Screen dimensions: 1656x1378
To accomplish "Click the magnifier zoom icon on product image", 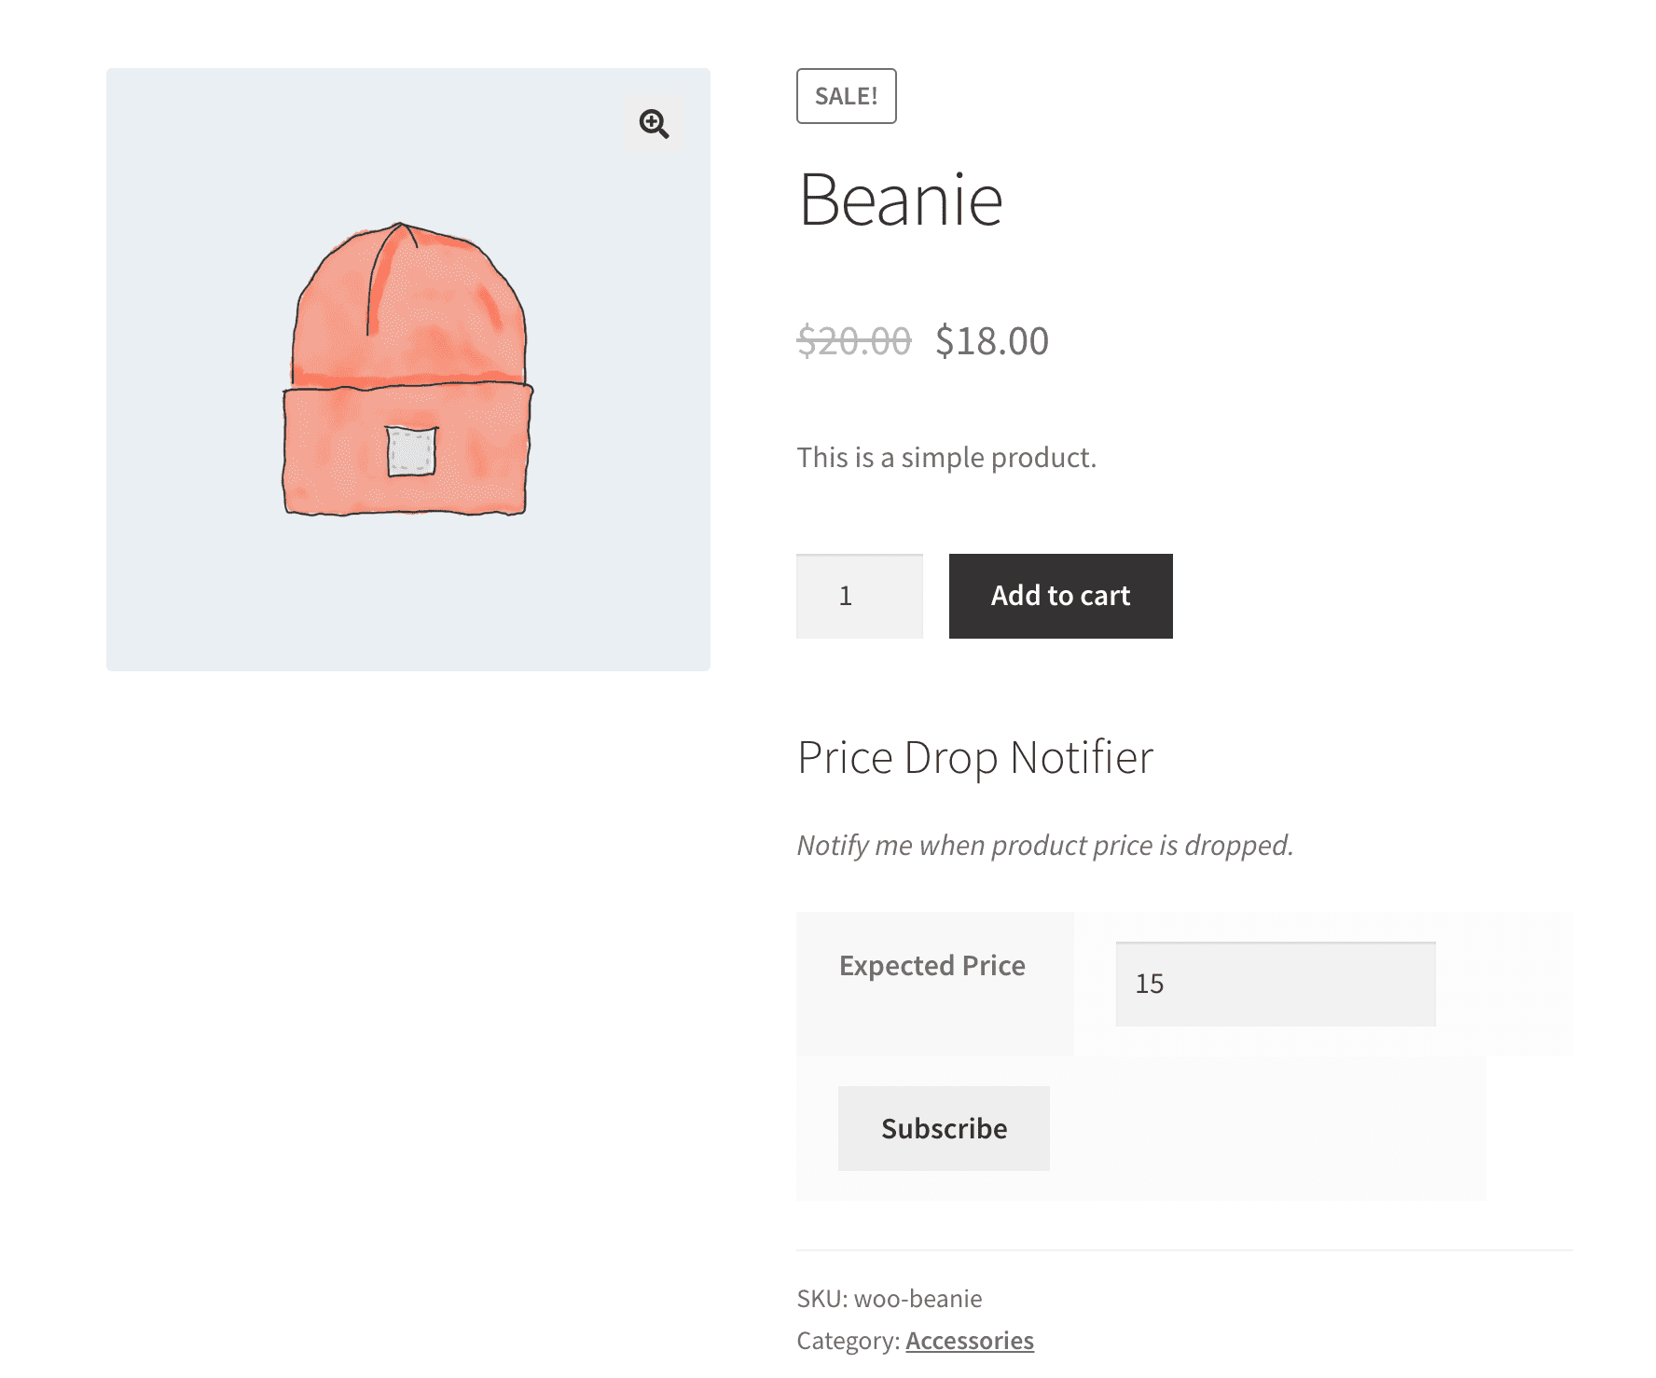I will 655,124.
